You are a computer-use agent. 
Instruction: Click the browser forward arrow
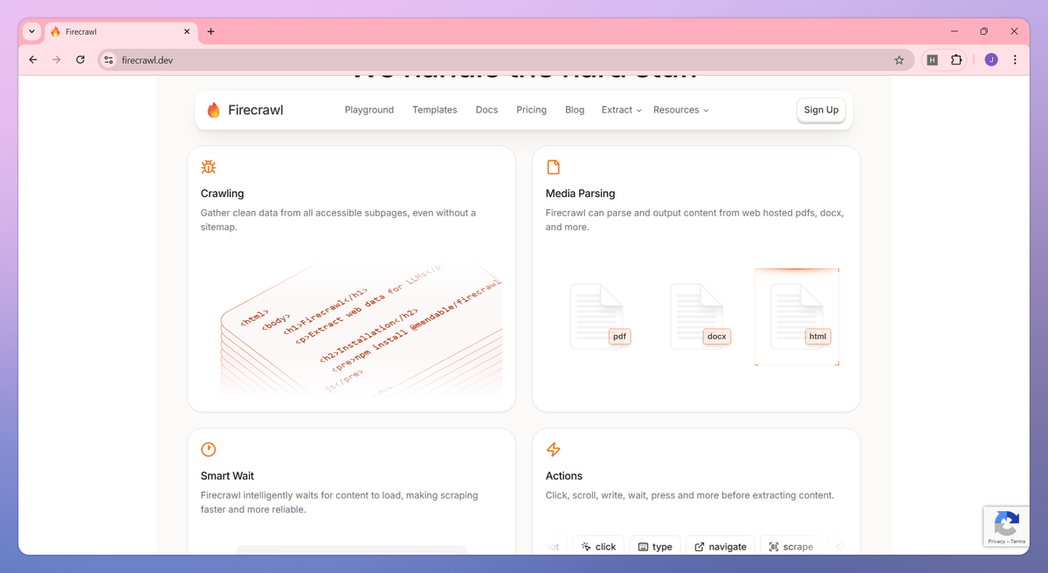coord(57,60)
